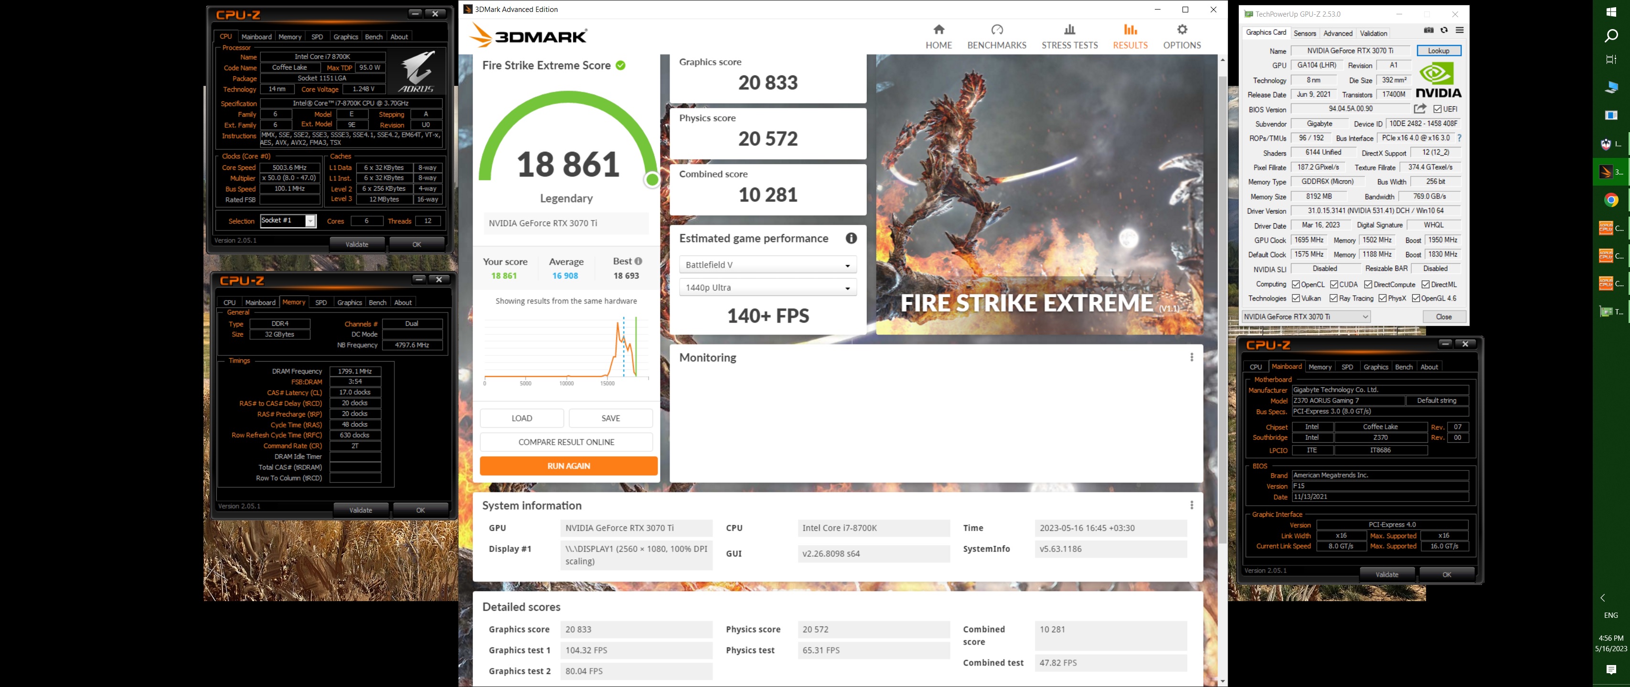
Task: Expand the Battlefield V game dropdown
Action: pos(767,265)
